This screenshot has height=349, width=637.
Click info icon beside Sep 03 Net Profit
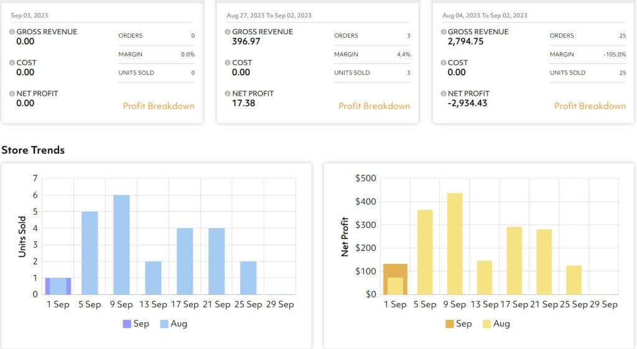(x=12, y=94)
